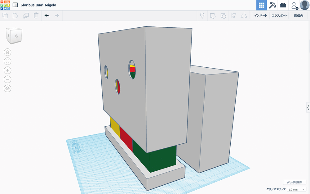Screen dimensions: 310x194
Task: Click the グリッドを編集 button
Action: coord(294,183)
